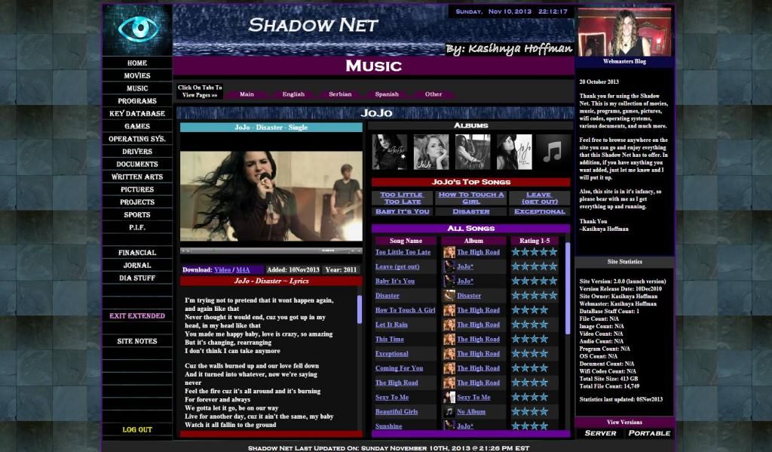Open the Serbian music tab

tap(340, 94)
